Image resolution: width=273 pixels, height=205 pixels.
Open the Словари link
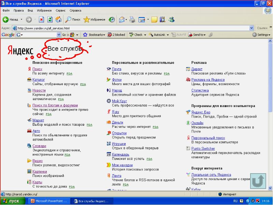pyautogui.click(x=39, y=146)
